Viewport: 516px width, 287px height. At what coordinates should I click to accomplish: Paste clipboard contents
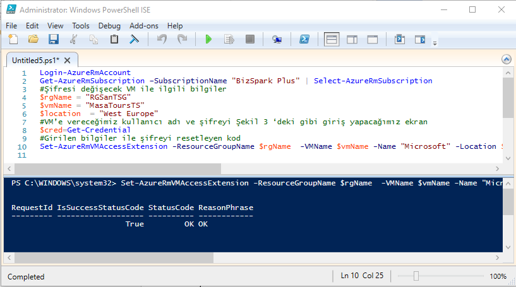pyautogui.click(x=114, y=40)
